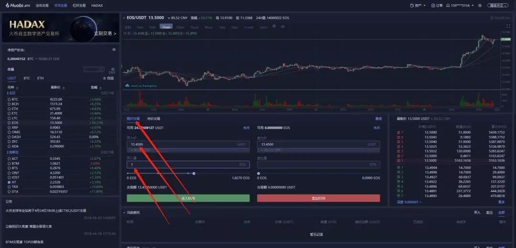The image size is (516, 248).
Task: Favorite ETH with its star icon
Action: [x=9, y=108]
